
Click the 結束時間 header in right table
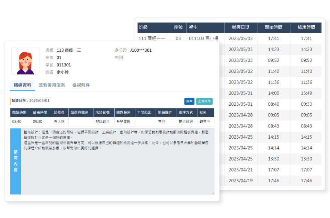[306, 27]
